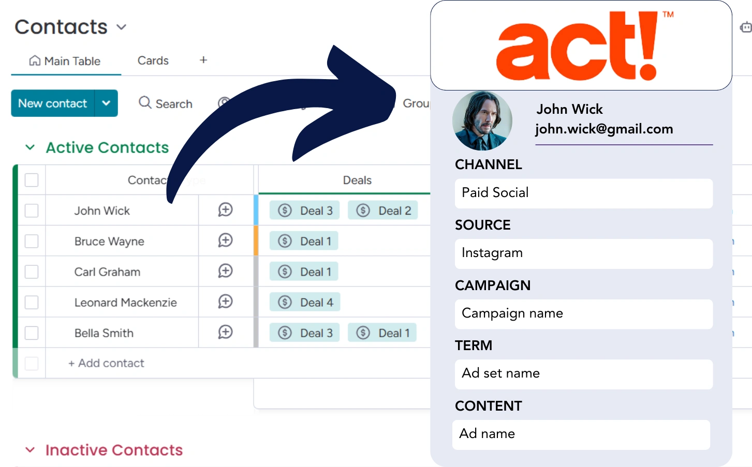Click John Wick's blue status color bar

(256, 210)
